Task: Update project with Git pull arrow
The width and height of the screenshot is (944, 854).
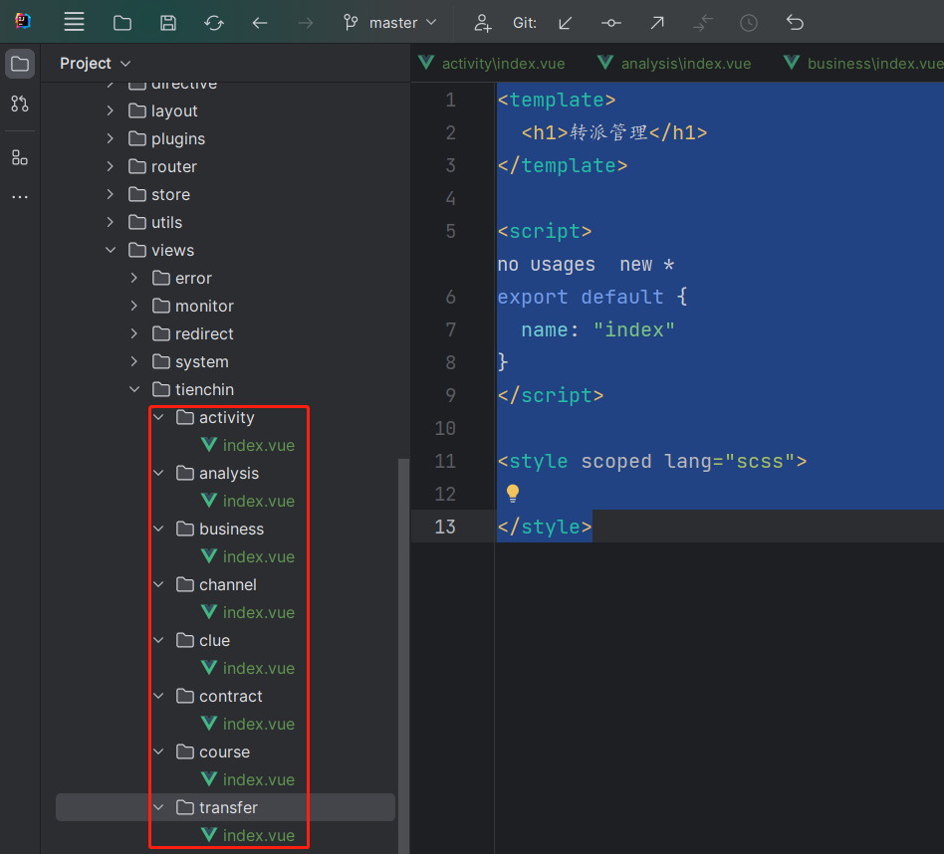Action: pyautogui.click(x=565, y=23)
